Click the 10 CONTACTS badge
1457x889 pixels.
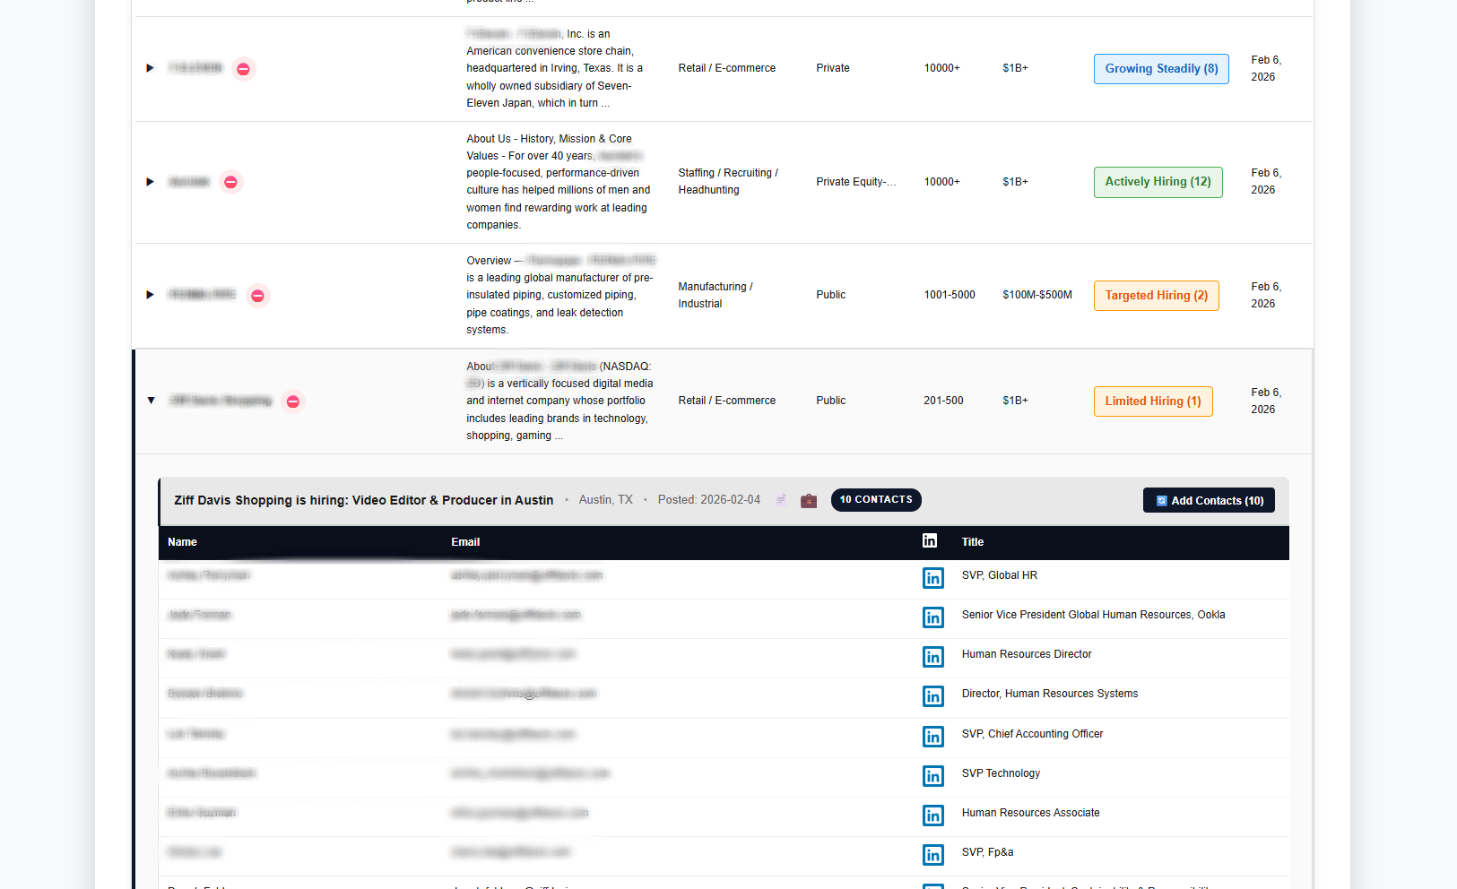pyautogui.click(x=876, y=500)
